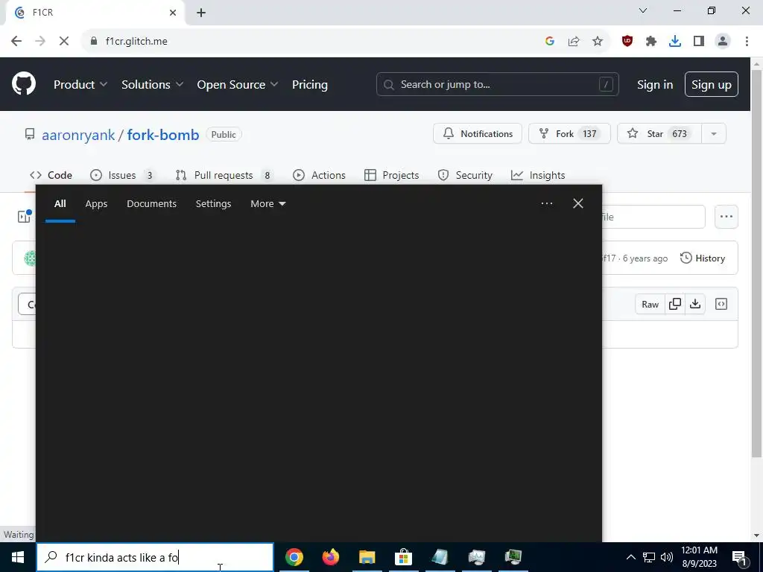Open the Insights tab
Image resolution: width=763 pixels, height=572 pixels.
[538, 175]
